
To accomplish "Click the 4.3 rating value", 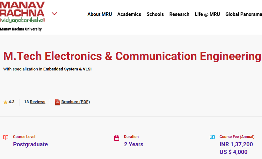I will [x=11, y=102].
